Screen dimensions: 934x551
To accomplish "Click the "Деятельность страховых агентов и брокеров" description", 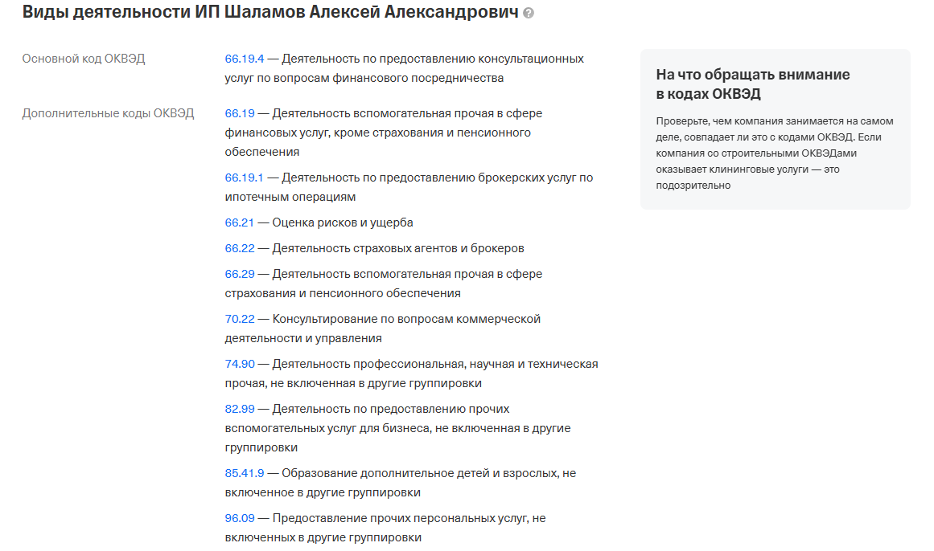I will (x=398, y=248).
